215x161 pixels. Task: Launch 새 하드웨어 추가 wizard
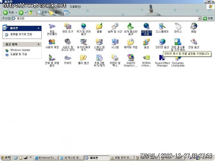point(83,45)
